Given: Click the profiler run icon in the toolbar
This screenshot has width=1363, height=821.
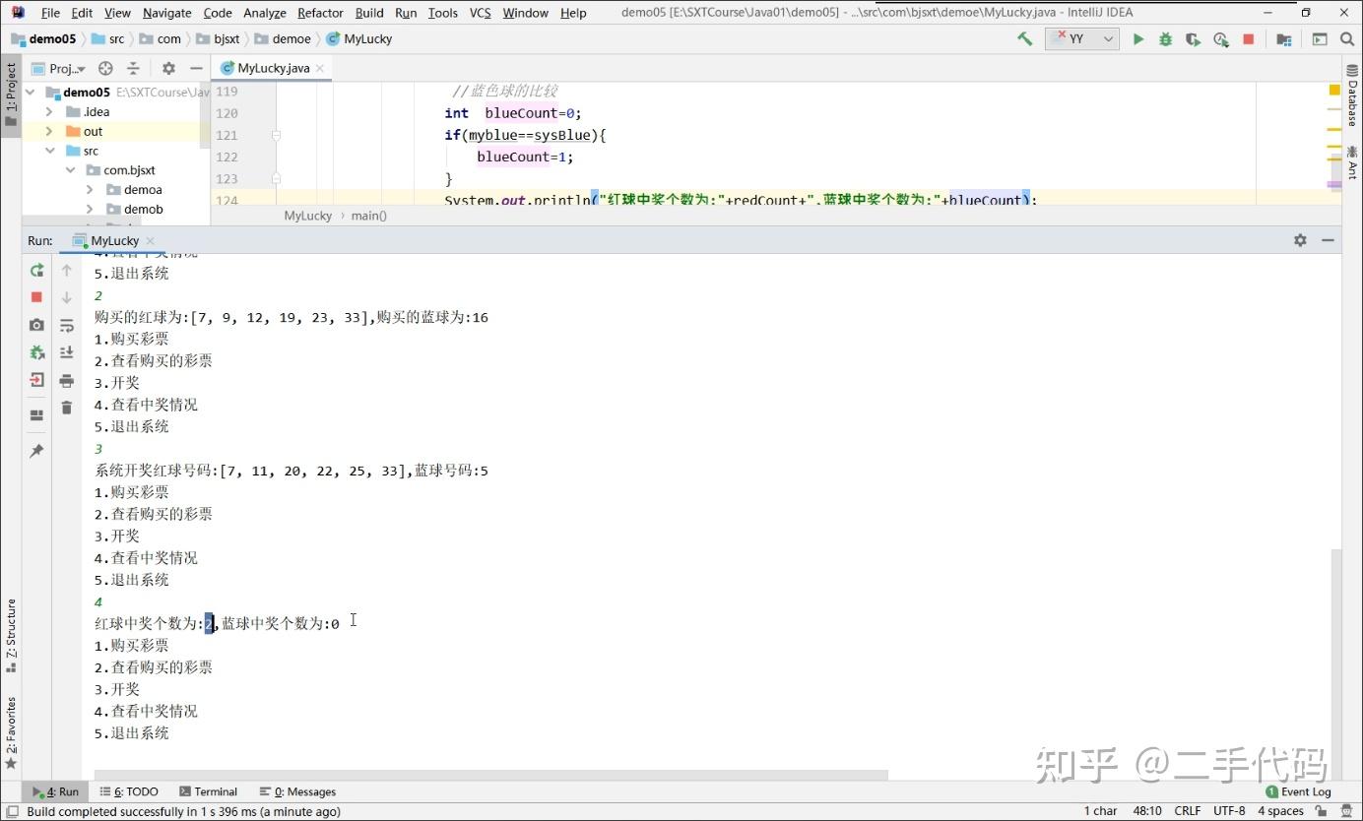Looking at the screenshot, I should (x=1221, y=39).
